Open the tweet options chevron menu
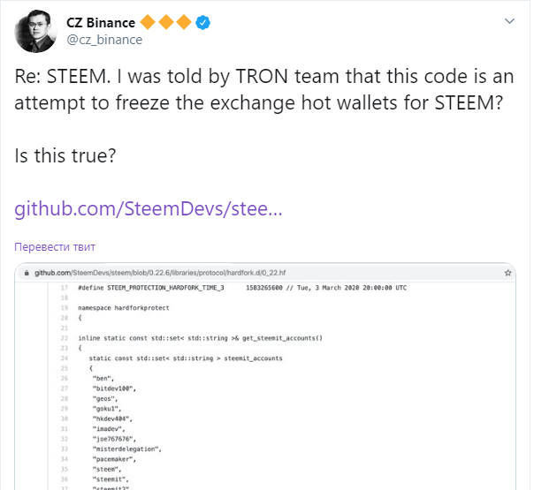The height and width of the screenshot is (490, 534). point(509,19)
